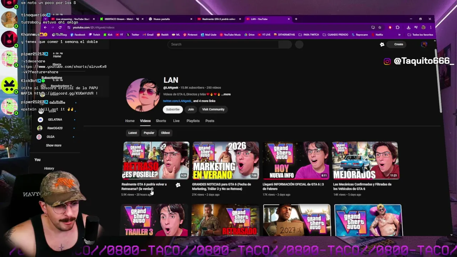Open the Drive bookmark
Image resolution: width=457 pixels, height=257 pixels.
pos(249,35)
